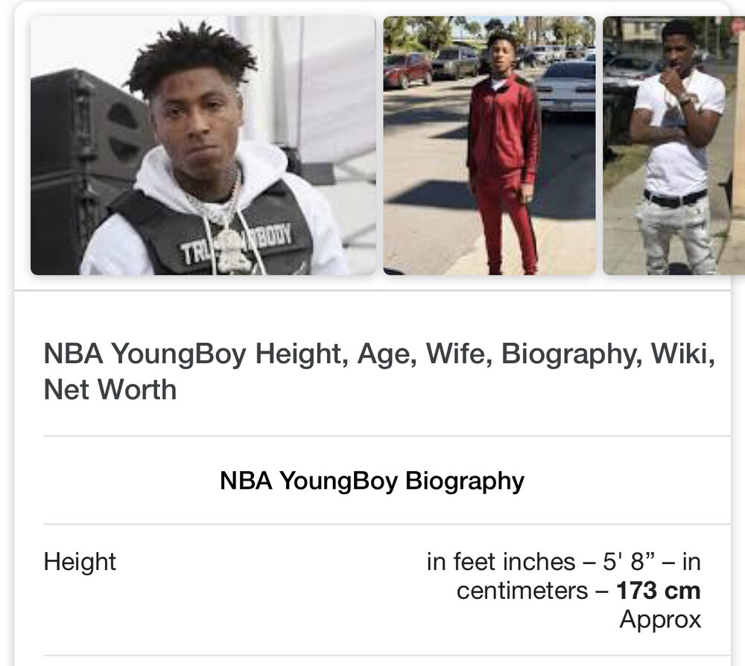Click the NBA YoungBoy Biography heading

(x=372, y=481)
